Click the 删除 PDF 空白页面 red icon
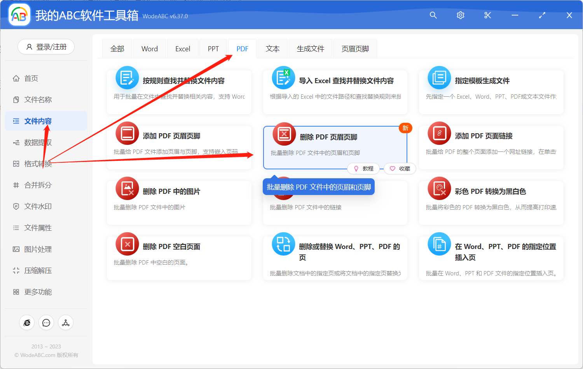The width and height of the screenshot is (583, 369). coord(127,244)
